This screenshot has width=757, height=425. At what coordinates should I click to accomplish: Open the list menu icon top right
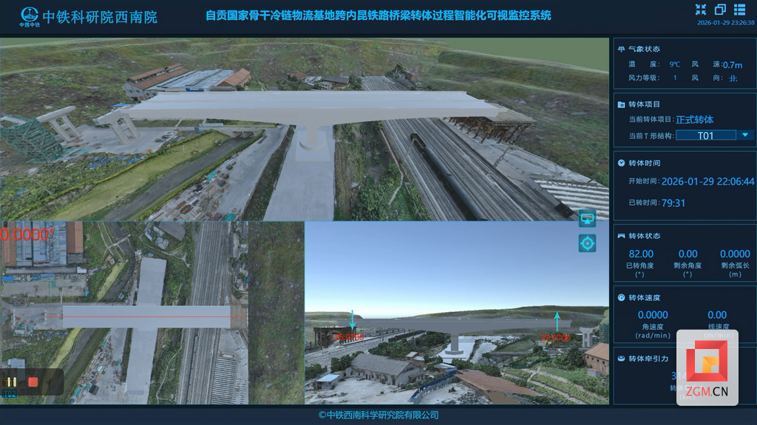741,10
